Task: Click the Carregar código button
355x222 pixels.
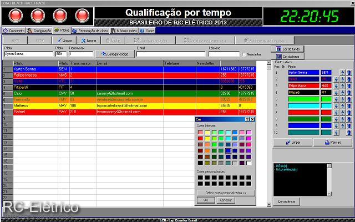Action: click(x=115, y=54)
